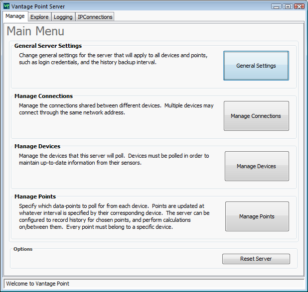Click the 'Change general settings for the server' description
Viewport: 308px width, 292px height.
113,59
